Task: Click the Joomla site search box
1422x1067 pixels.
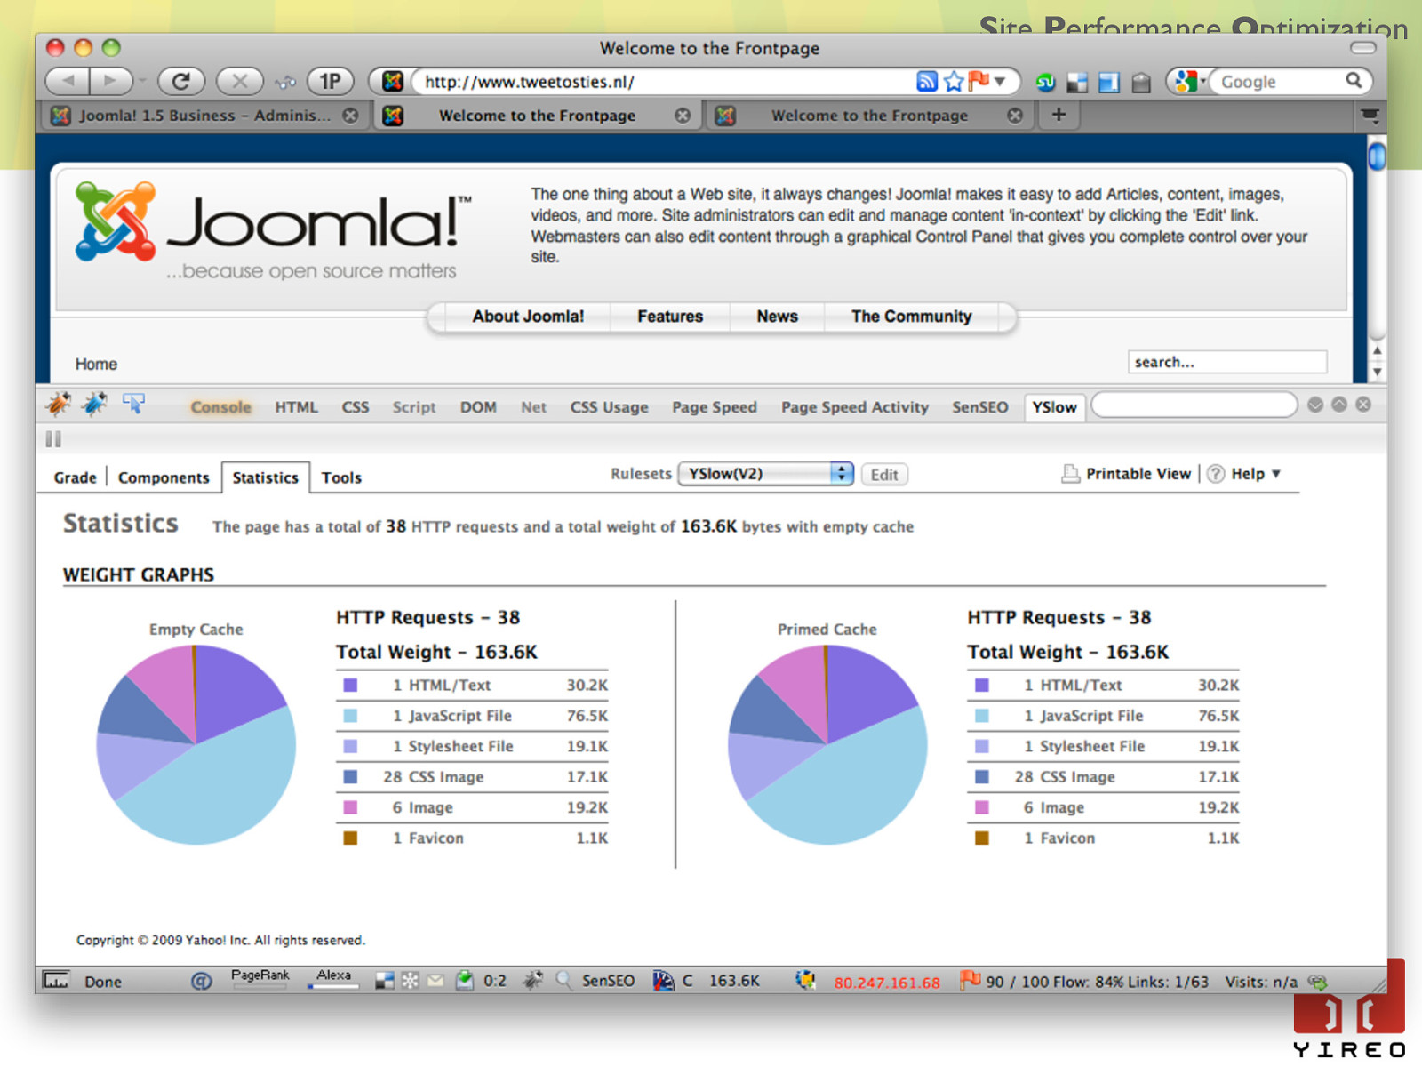Action: click(x=1227, y=362)
